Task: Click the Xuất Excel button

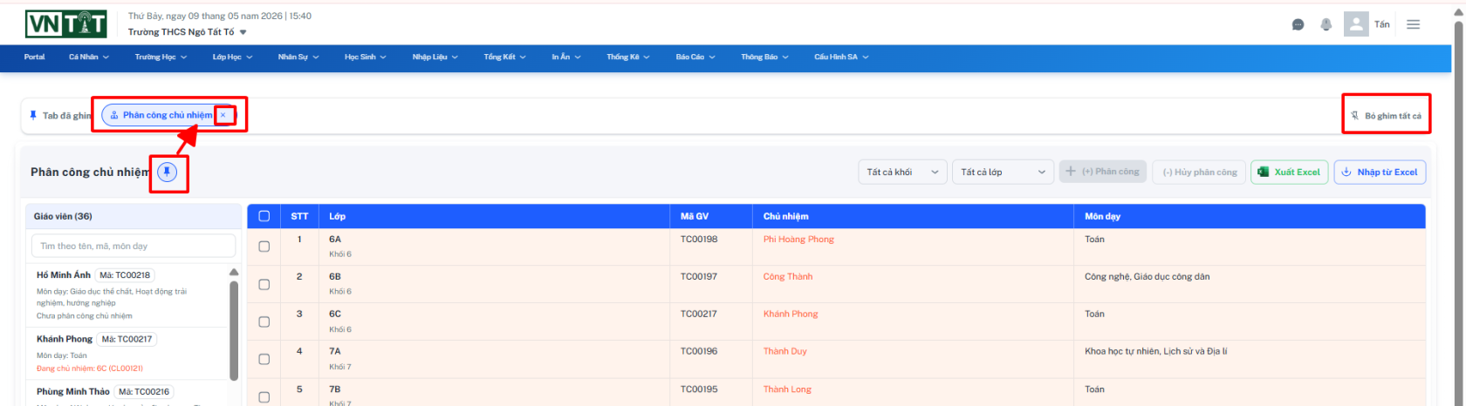Action: [x=1289, y=173]
